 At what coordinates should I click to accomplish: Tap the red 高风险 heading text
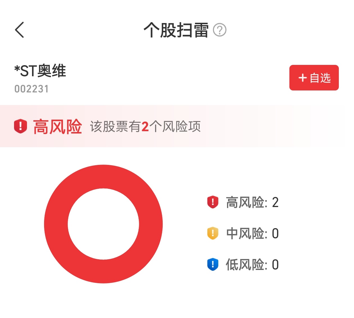[x=57, y=126]
